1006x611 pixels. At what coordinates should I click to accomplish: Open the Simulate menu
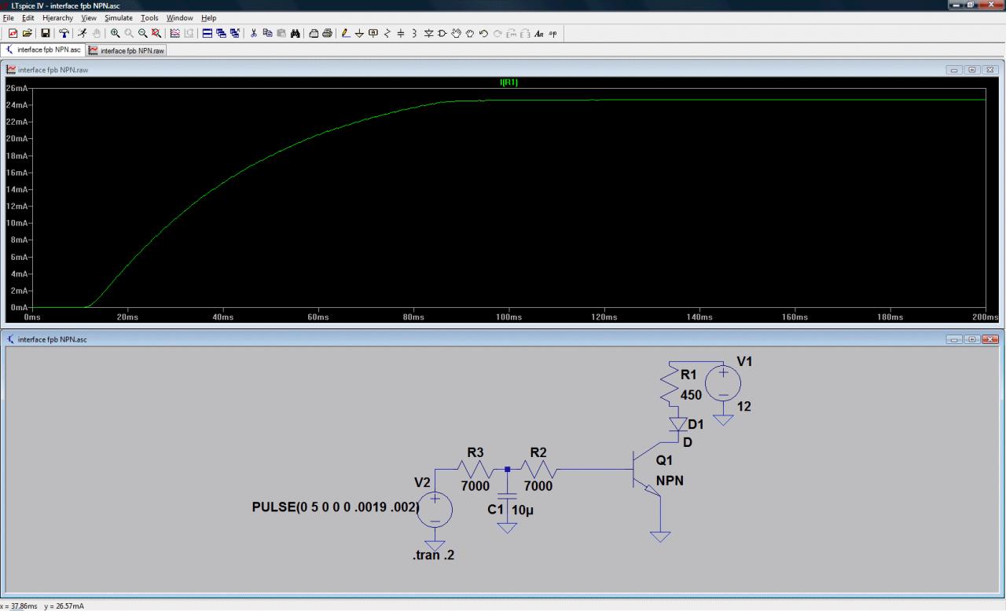point(119,17)
